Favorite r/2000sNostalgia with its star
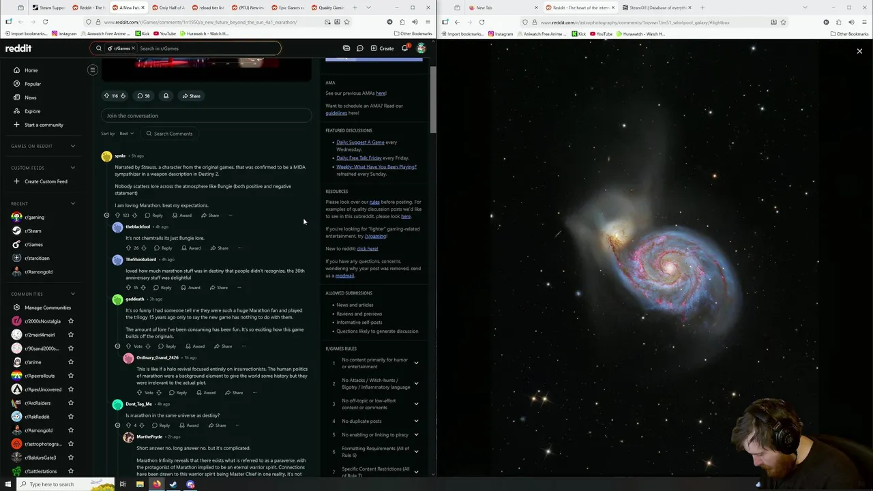Screen dimensions: 873x491 point(71,321)
